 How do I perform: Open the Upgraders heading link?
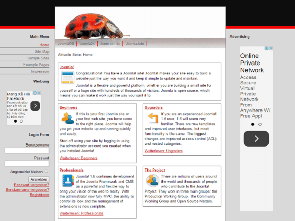coord(153,108)
